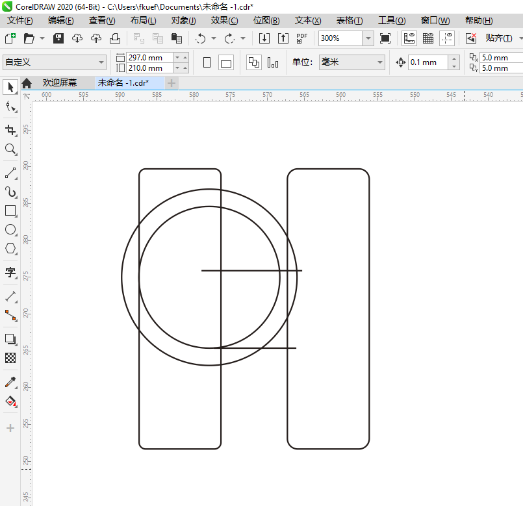Open the Undo history dropdown arrow
Screen dimensions: 523x506
[x=214, y=38]
